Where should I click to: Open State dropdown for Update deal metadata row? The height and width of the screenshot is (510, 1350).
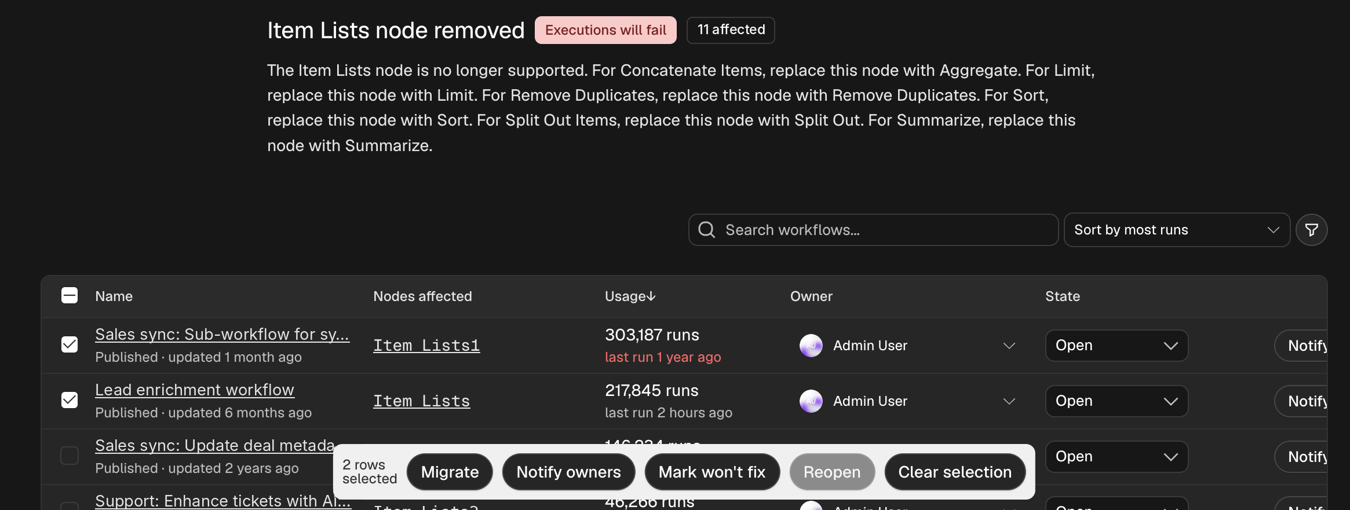click(1117, 457)
